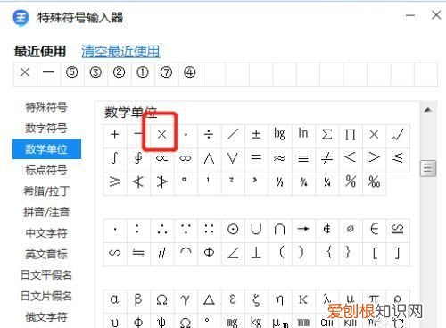Image resolution: width=446 pixels, height=328 pixels.
Task: Switch to 标点符号 category
Action: (46, 171)
